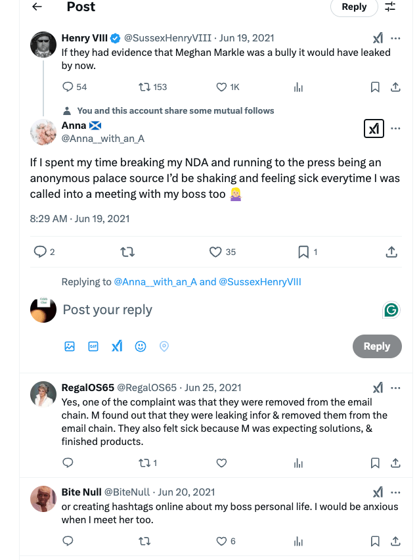Open the timeline settings sliders icon
Screen dimensions: 419x560
pos(390,7)
